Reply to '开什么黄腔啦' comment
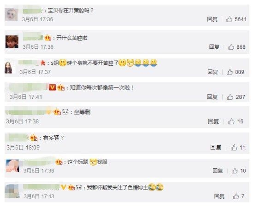254x207 pixels. pos(214,47)
